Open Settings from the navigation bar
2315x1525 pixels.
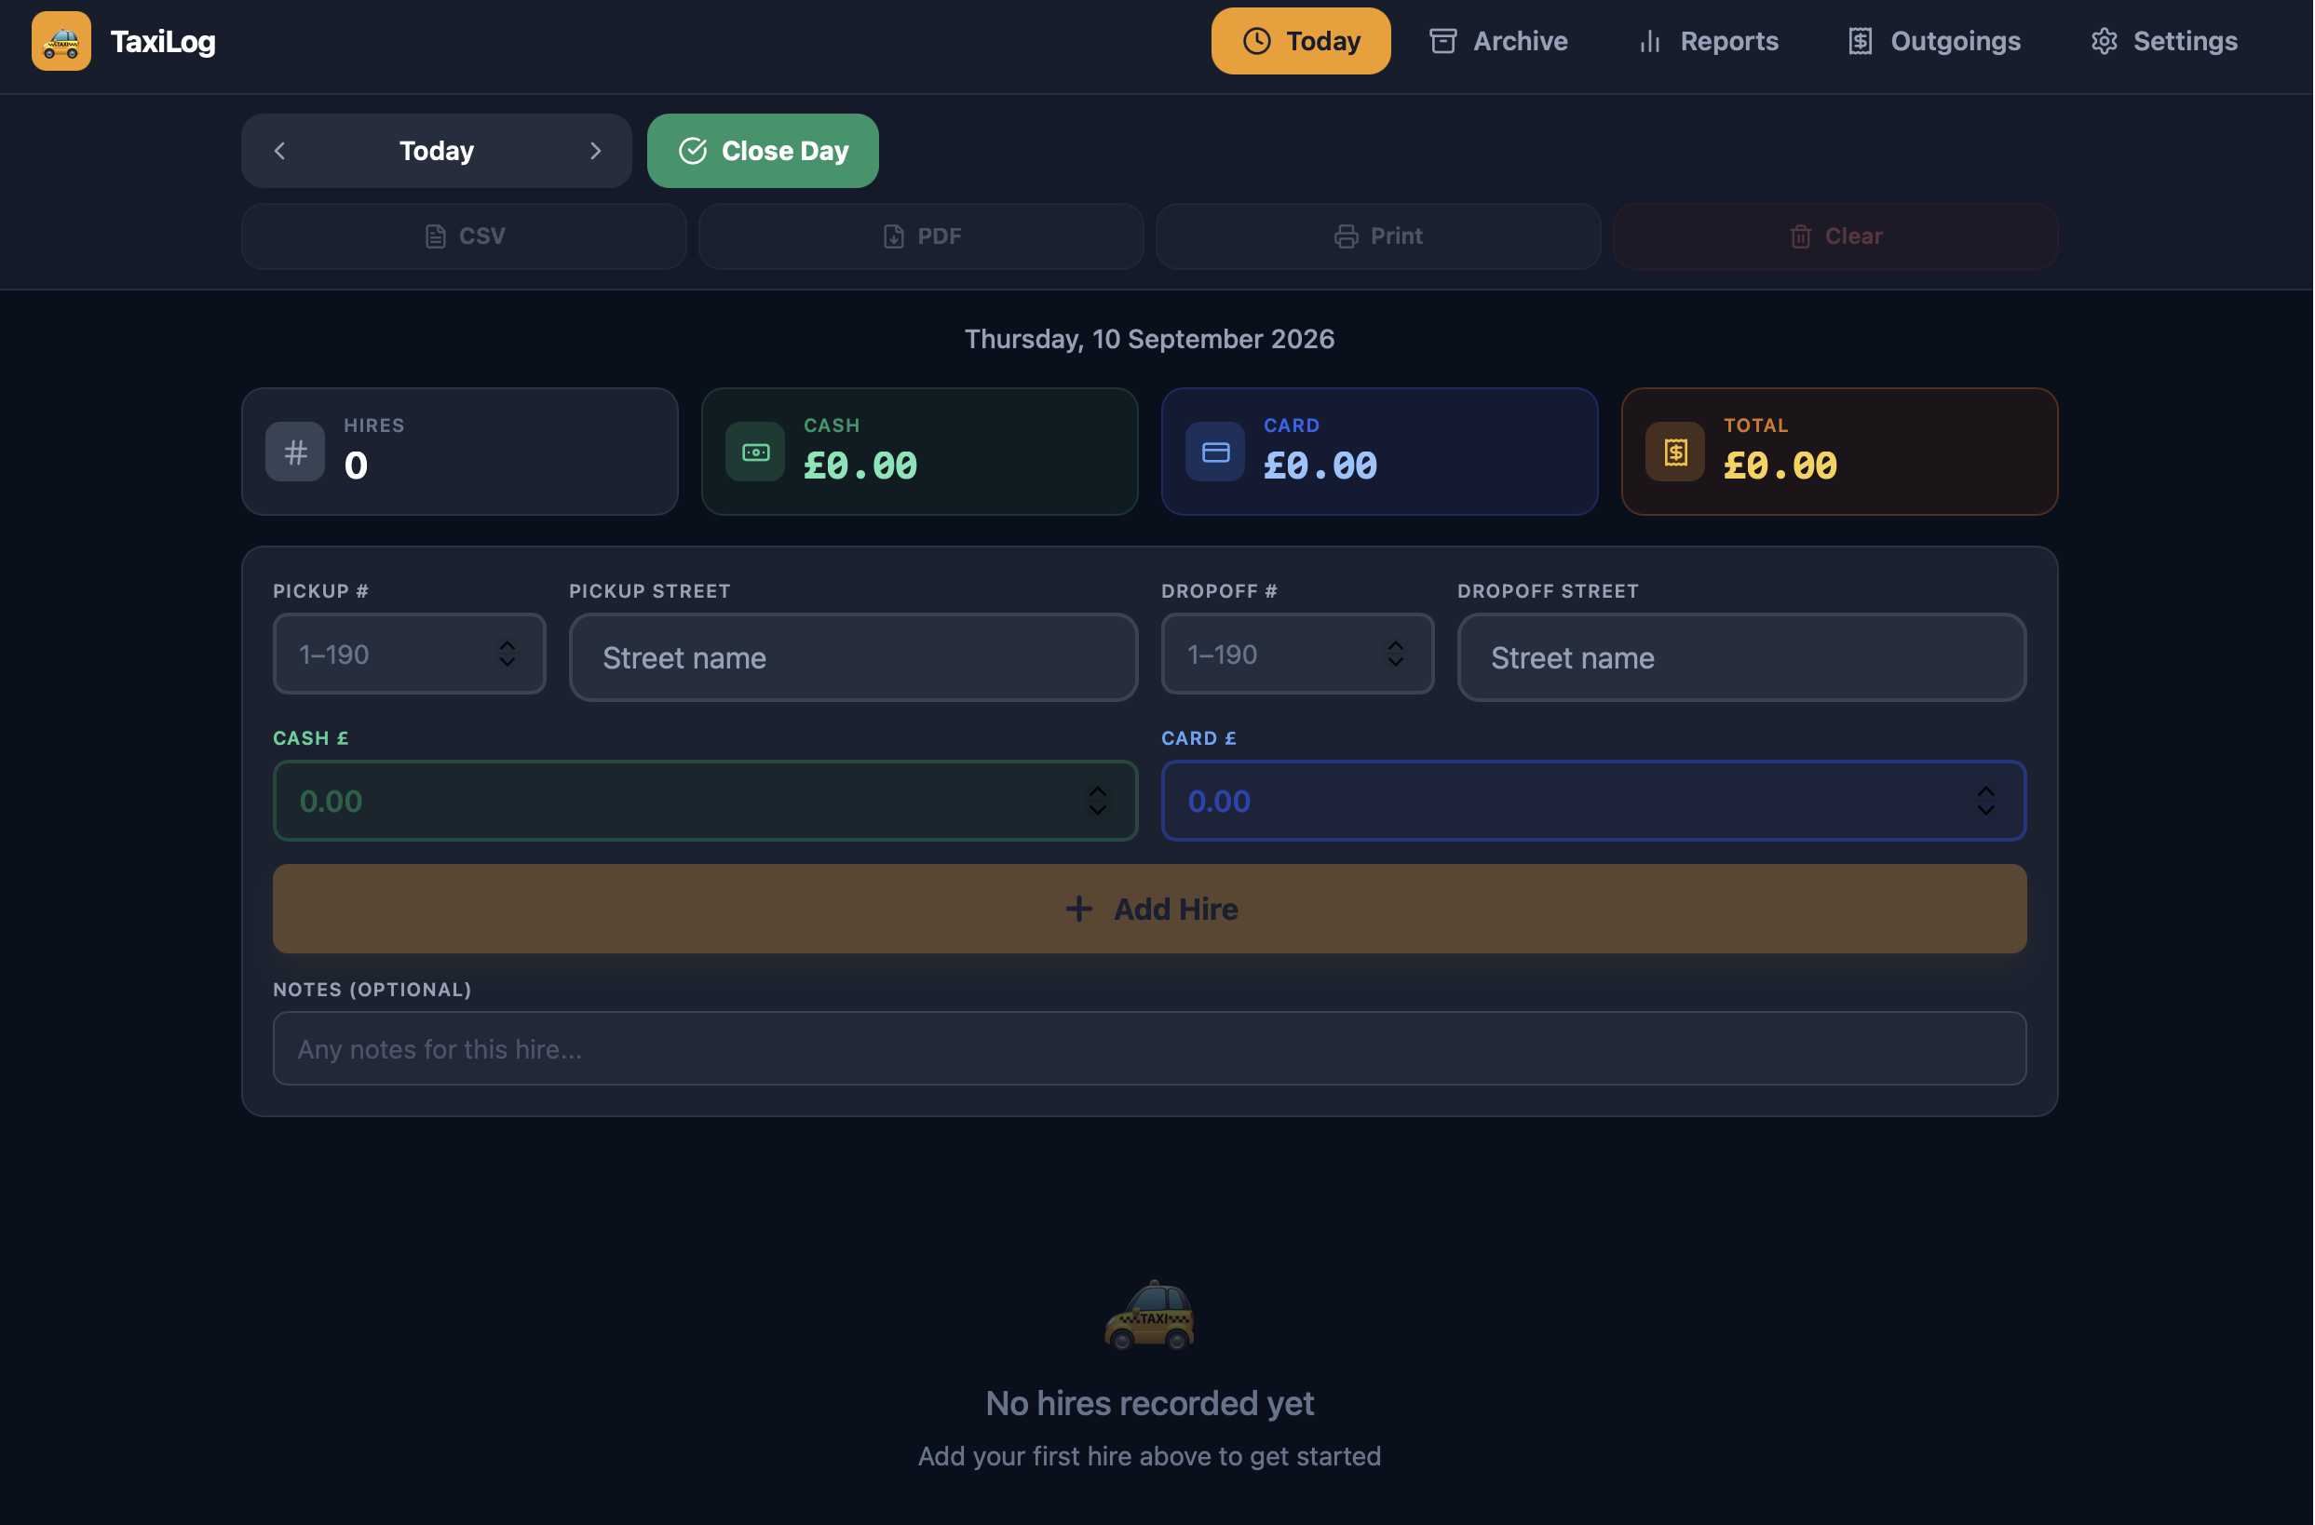(x=2165, y=41)
